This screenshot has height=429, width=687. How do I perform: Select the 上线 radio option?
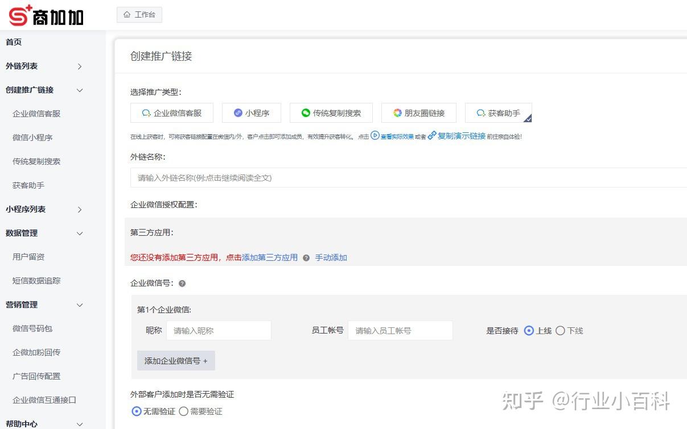click(x=529, y=330)
